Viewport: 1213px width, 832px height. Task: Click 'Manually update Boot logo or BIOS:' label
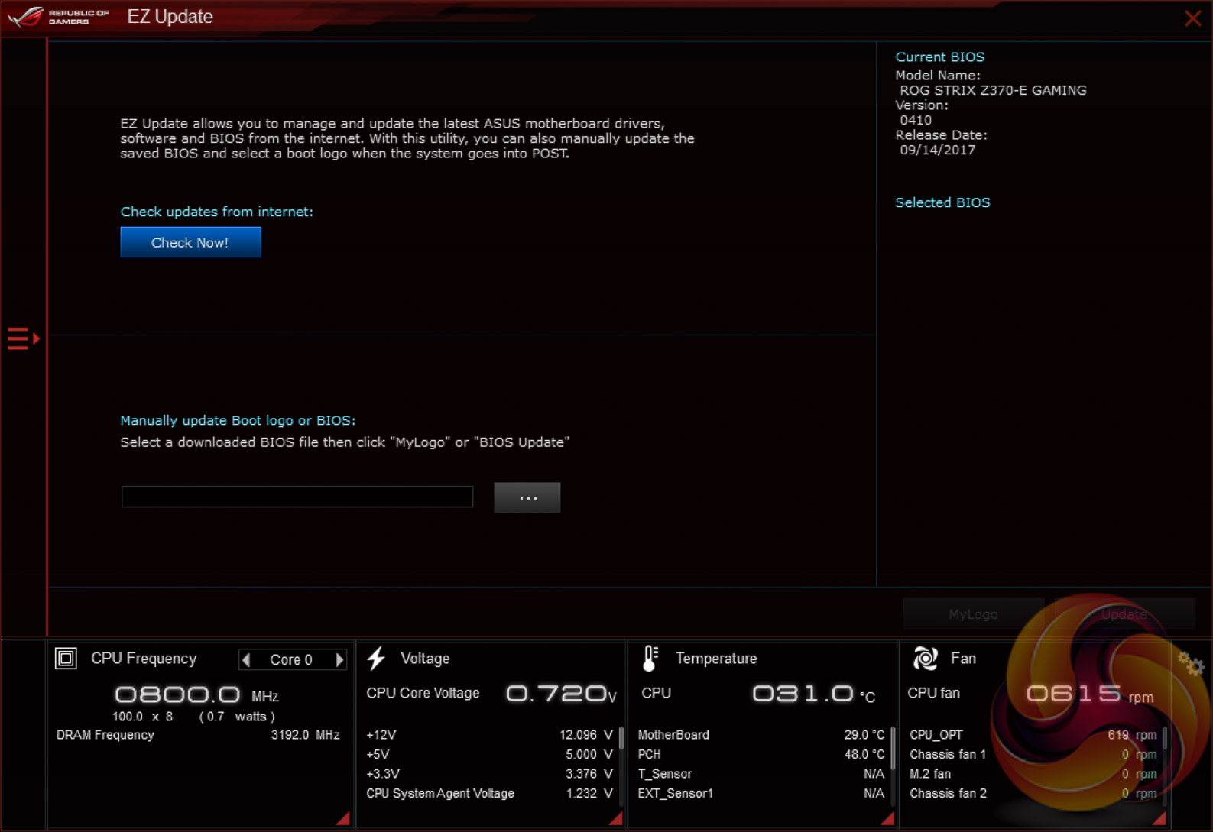[x=238, y=420]
